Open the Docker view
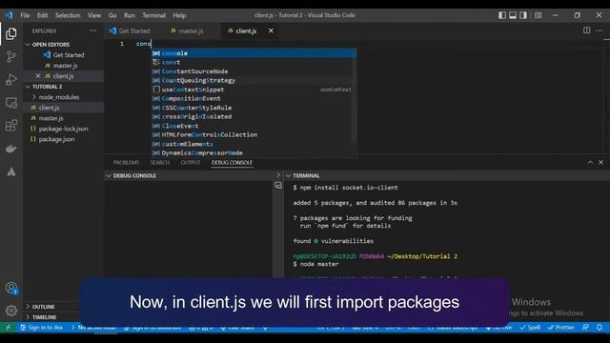 point(11,149)
